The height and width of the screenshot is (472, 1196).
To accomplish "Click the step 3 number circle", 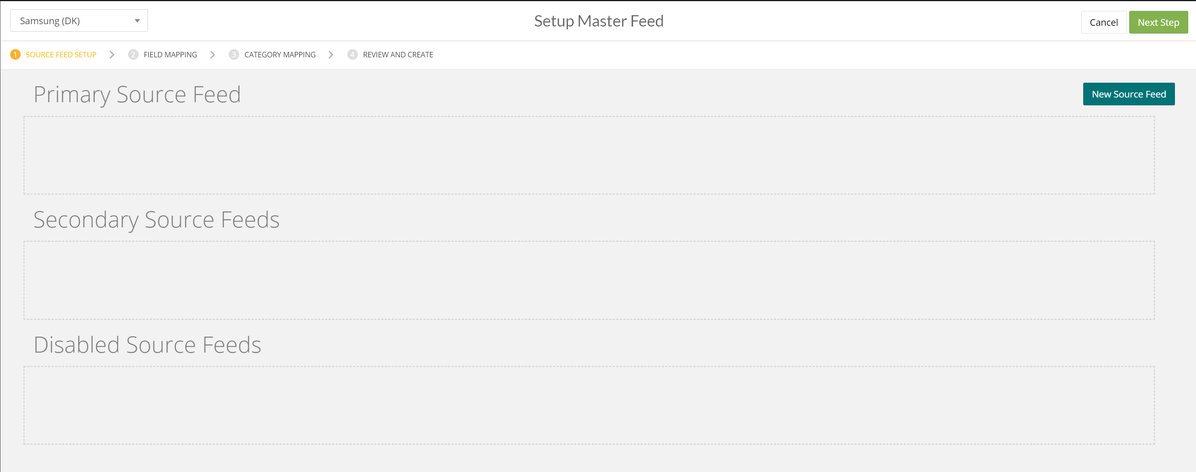I will (x=234, y=55).
